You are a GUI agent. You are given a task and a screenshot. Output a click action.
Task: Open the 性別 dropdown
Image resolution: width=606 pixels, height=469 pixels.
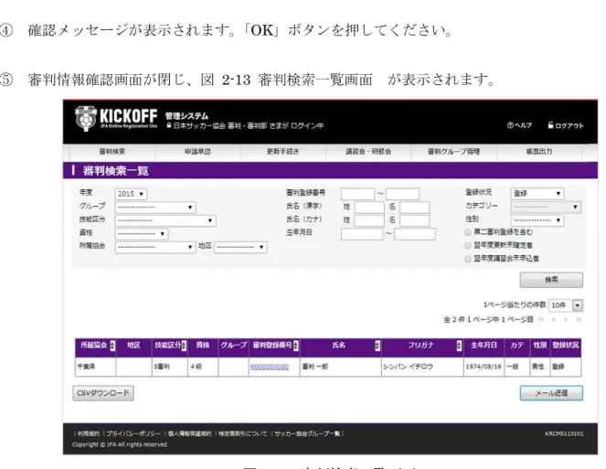(x=537, y=220)
